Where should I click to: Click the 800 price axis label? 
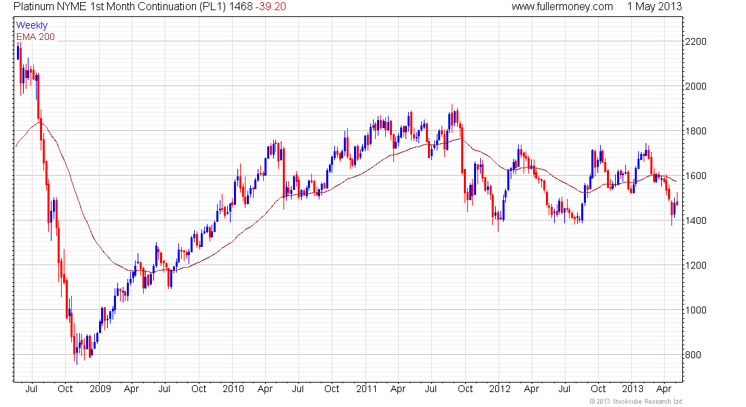tap(692, 355)
